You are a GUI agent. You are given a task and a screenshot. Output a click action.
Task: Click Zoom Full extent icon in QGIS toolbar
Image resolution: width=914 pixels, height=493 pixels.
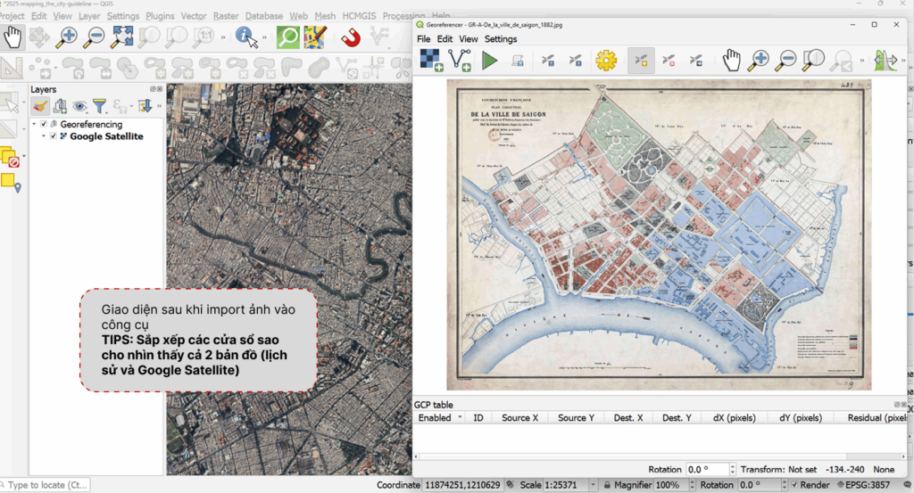tap(121, 37)
